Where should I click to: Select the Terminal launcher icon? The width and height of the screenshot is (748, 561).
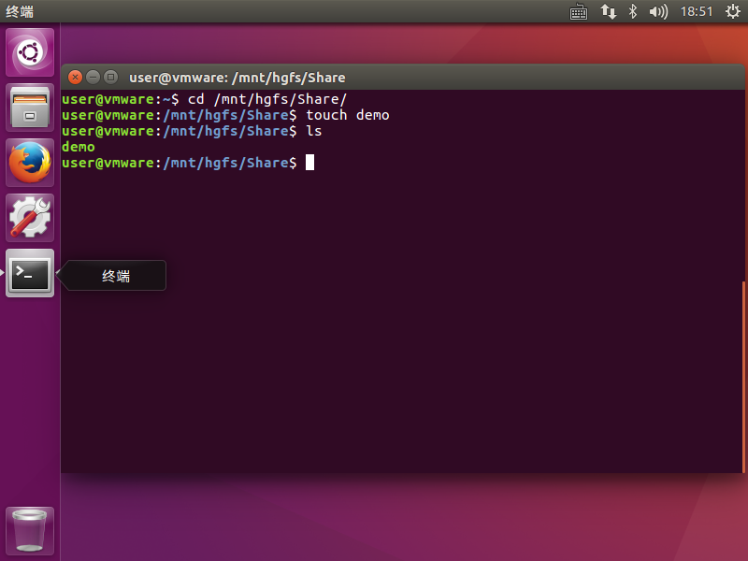[x=30, y=273]
